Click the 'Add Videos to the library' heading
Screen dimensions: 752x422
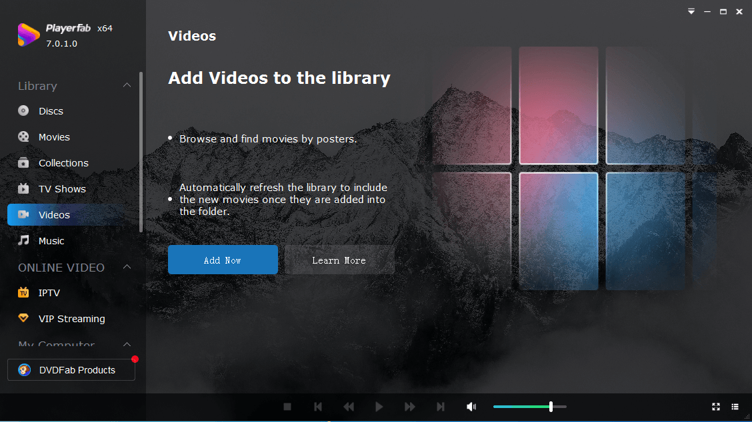(x=279, y=78)
